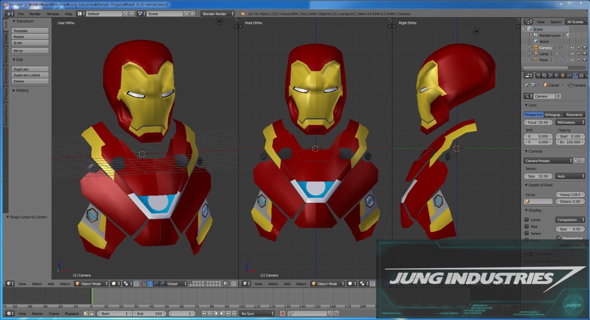
Task: Click the Object properties cube icon
Action: 563,76
